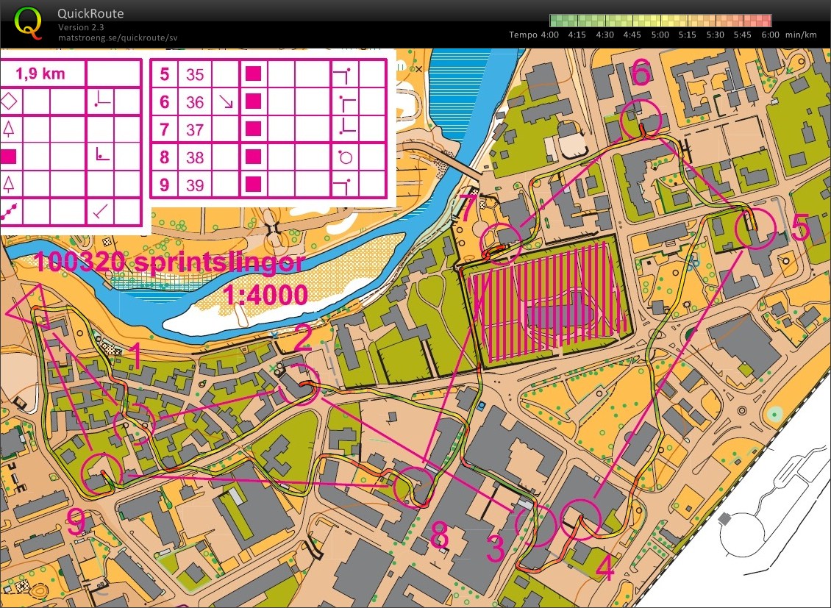This screenshot has height=608, width=831.
Task: Click the green end of tempo legend
Action: 557,21
